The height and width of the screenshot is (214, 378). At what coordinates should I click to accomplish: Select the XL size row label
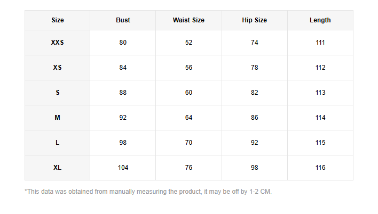coord(58,168)
